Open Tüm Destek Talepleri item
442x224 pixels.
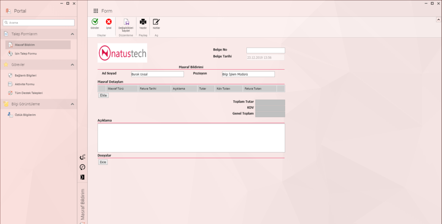[x=29, y=93]
